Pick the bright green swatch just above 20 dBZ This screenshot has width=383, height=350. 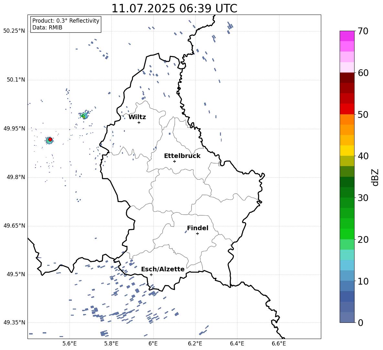347,234
